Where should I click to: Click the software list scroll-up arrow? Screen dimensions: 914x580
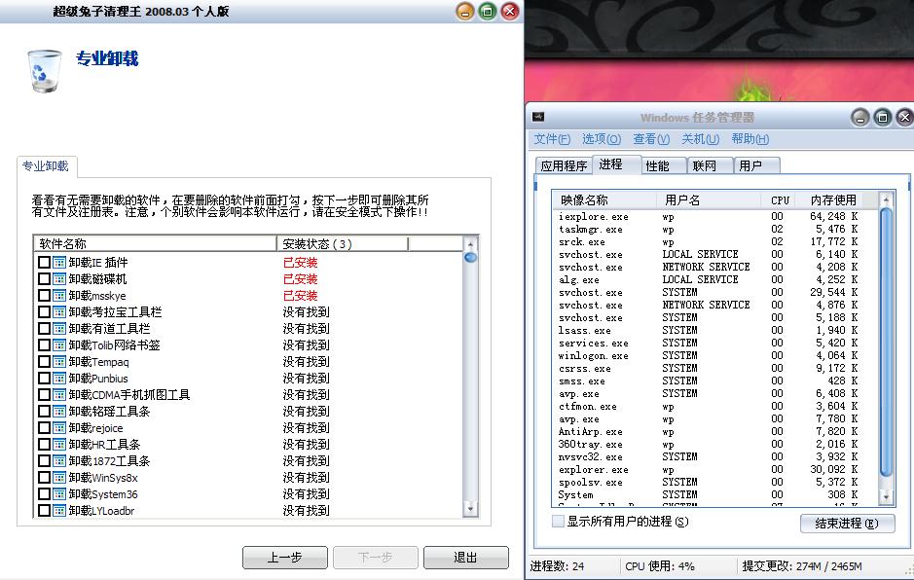[470, 242]
